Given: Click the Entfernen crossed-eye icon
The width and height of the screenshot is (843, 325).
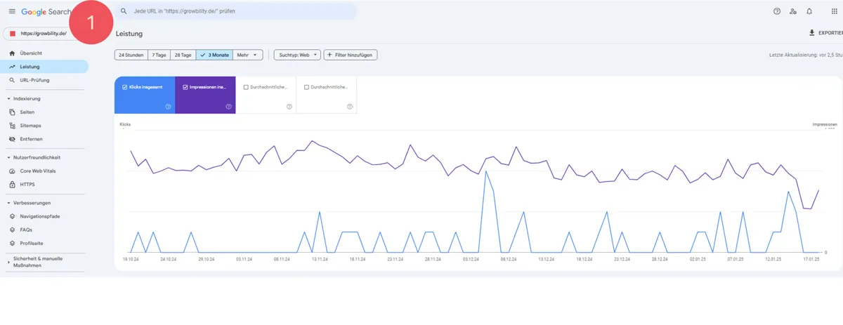Looking at the screenshot, I should click(x=12, y=139).
